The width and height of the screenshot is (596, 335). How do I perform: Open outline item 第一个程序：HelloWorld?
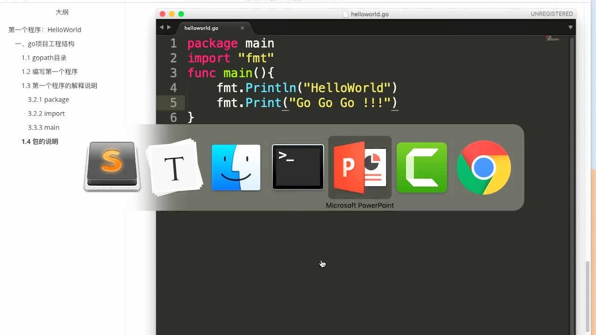[x=45, y=30]
